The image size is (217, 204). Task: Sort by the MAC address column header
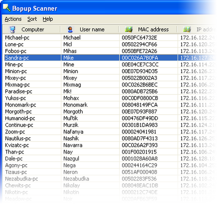click(x=148, y=29)
